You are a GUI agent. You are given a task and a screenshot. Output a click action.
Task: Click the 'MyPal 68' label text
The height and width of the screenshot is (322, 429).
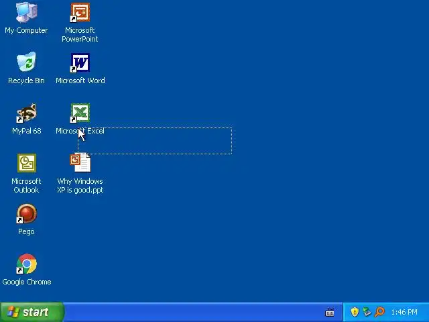coord(27,131)
